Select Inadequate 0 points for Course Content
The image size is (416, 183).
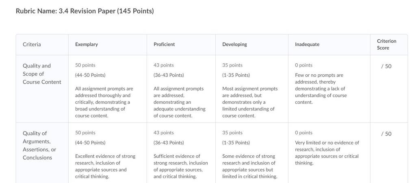click(x=329, y=89)
